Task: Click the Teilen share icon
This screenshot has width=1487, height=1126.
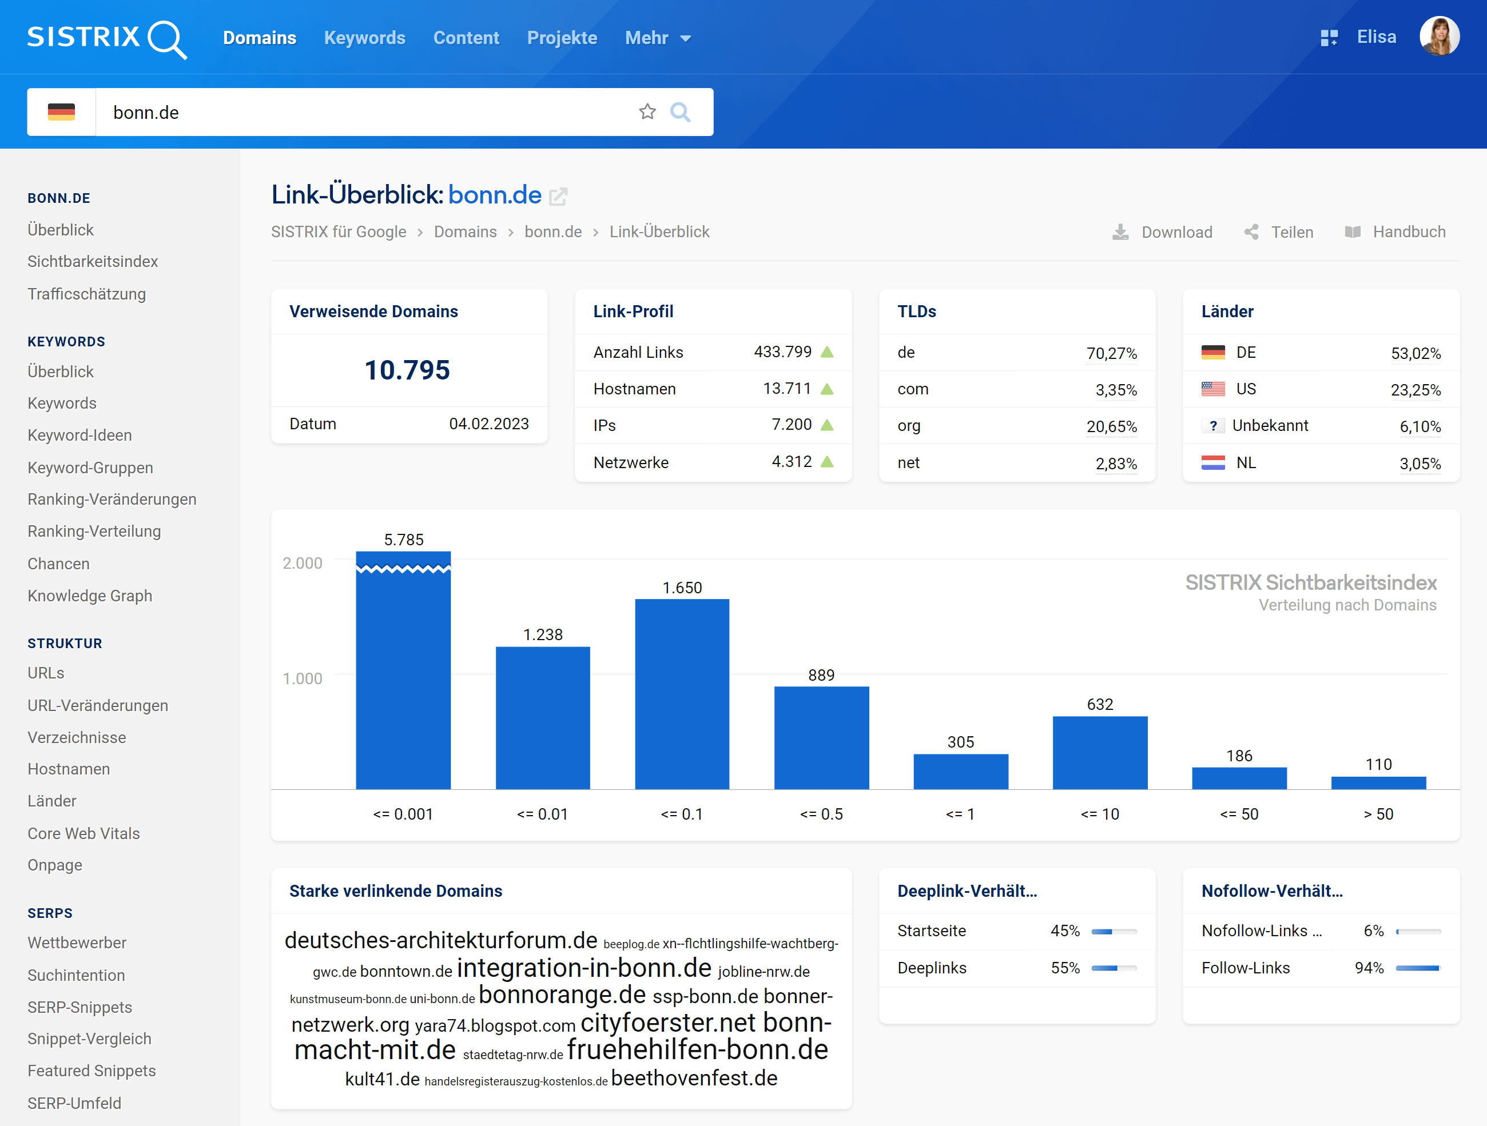Action: pos(1251,232)
